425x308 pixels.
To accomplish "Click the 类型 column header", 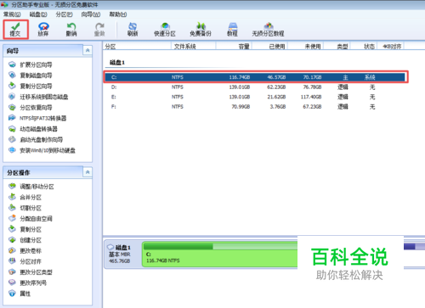I will click(x=337, y=47).
